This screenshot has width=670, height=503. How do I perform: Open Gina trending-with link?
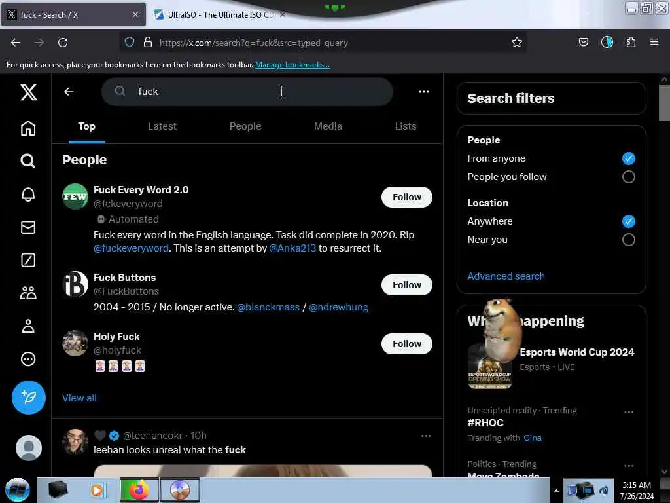533,438
